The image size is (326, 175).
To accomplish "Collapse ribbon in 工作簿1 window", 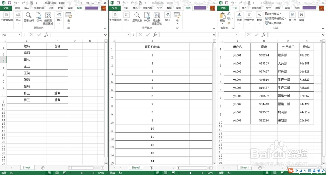I will tap(105, 28).
